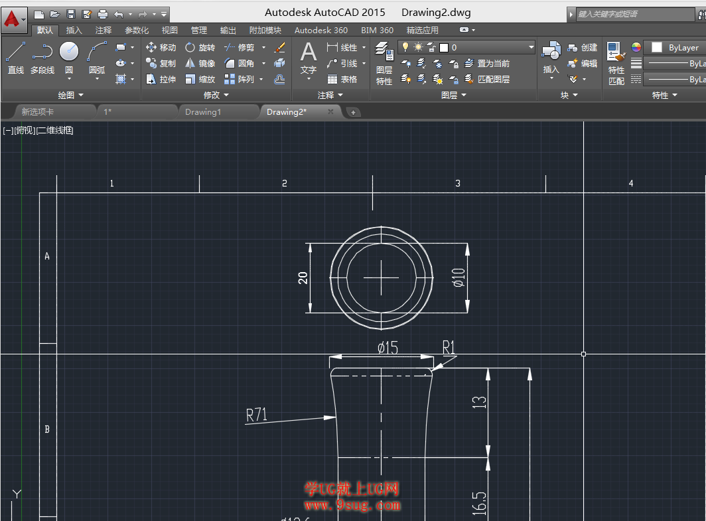Expand the Block (块) panel
The image size is (706, 521).
click(x=569, y=95)
